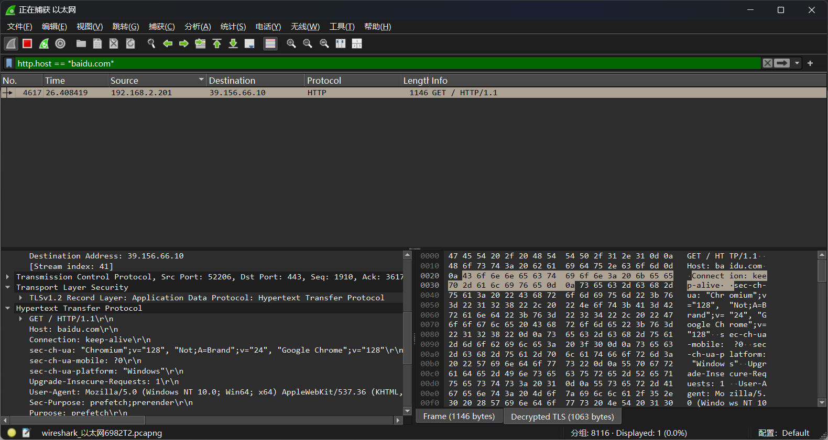This screenshot has width=828, height=440.
Task: Clear the display filter X button
Action: click(768, 63)
